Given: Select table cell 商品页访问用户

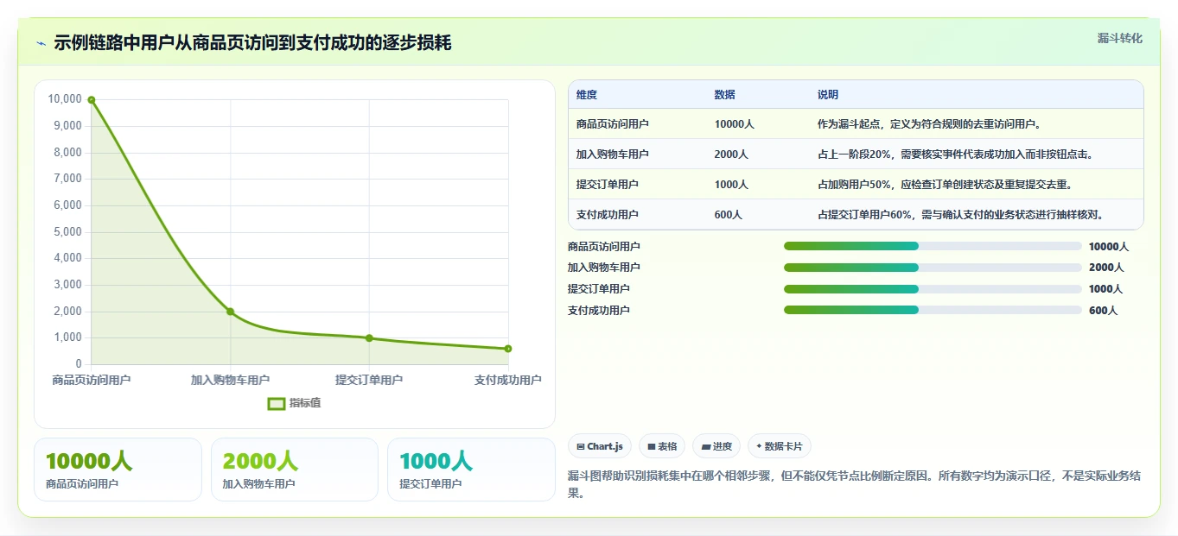Looking at the screenshot, I should coord(613,124).
